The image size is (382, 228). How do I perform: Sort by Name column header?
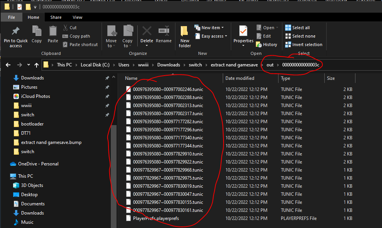[131, 78]
